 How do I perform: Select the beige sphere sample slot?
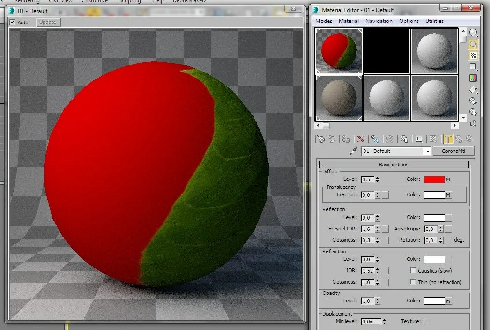pos(339,98)
